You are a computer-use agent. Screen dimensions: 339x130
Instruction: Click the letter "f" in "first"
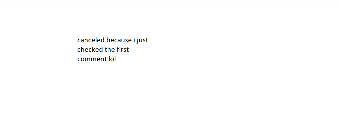click(x=118, y=50)
